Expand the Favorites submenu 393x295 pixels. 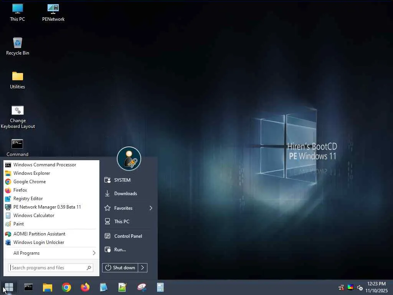point(128,208)
